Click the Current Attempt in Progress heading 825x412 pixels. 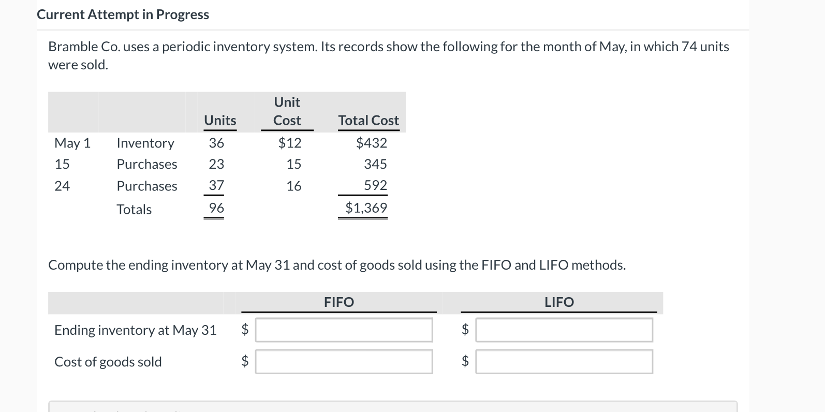click(x=123, y=14)
